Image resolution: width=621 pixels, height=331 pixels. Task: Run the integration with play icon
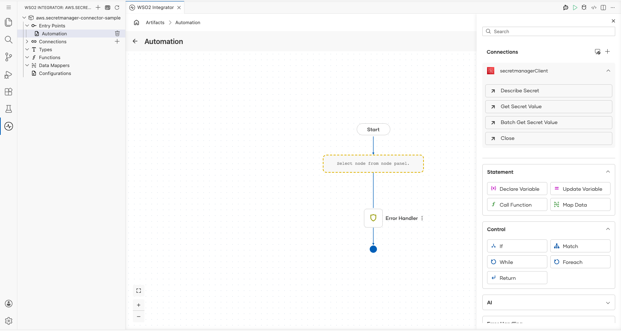575,7
